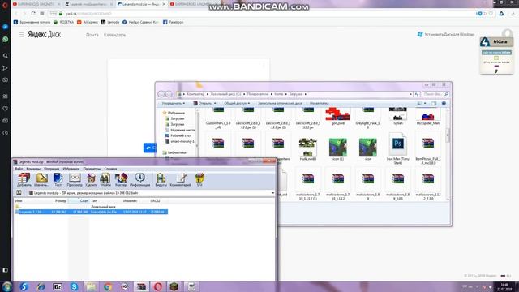Click the Explorer help icon
The width and height of the screenshot is (519, 292).
444,103
